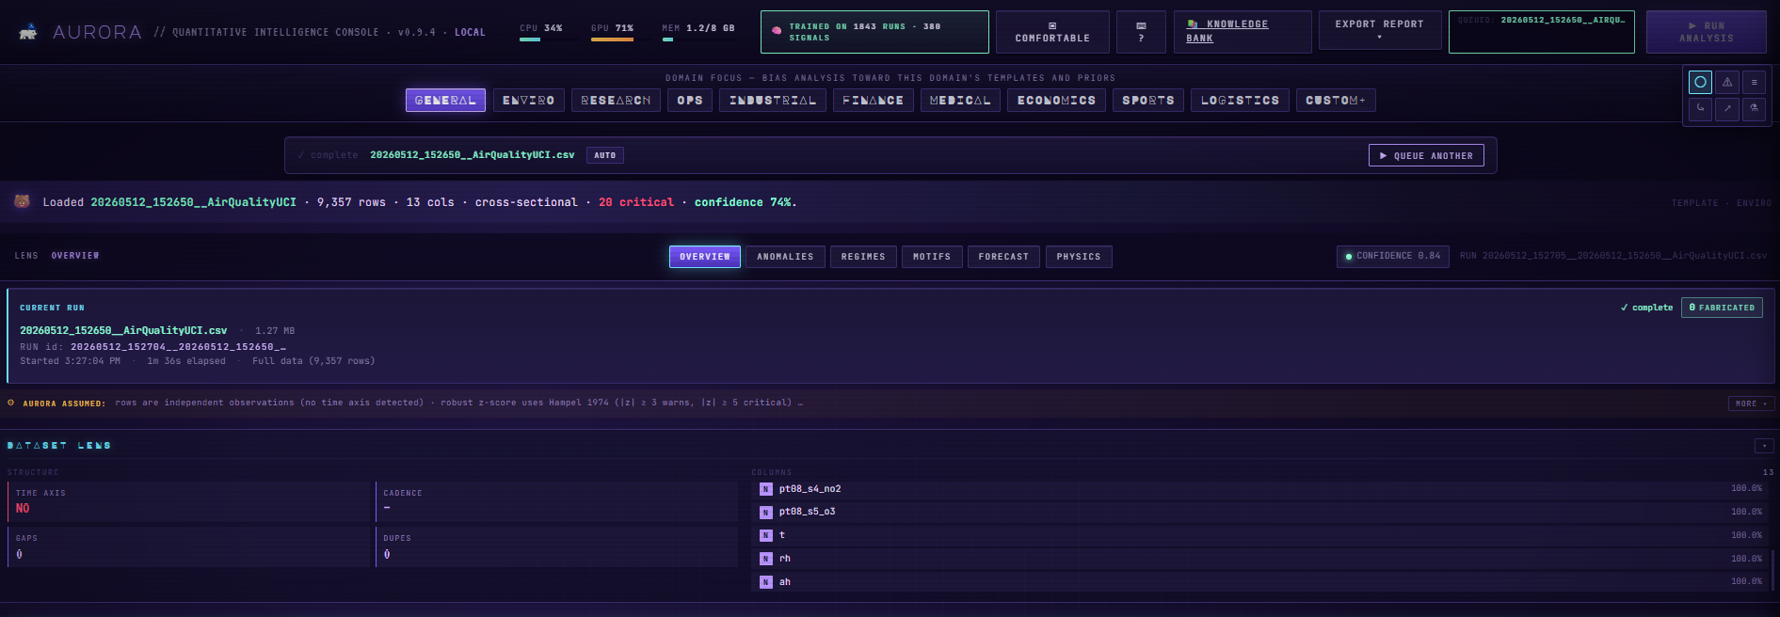
Task: Click the Run Analysis button
Action: click(1706, 32)
